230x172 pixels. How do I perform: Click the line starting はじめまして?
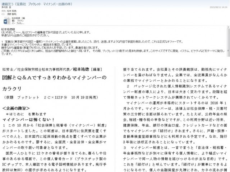(x=46, y=32)
